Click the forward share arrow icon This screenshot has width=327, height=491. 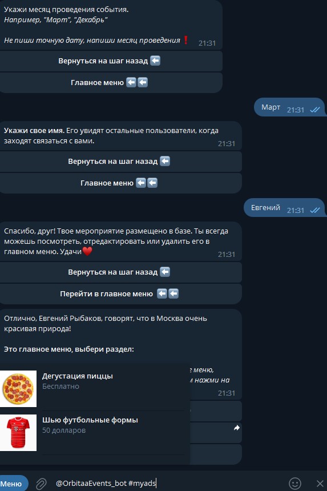pyautogui.click(x=237, y=428)
